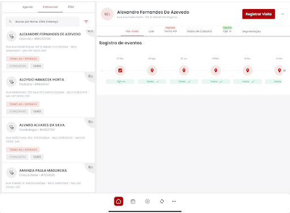The height and width of the screenshot is (213, 290).
Task: Show previous events with left chevrons
Action: click(102, 70)
